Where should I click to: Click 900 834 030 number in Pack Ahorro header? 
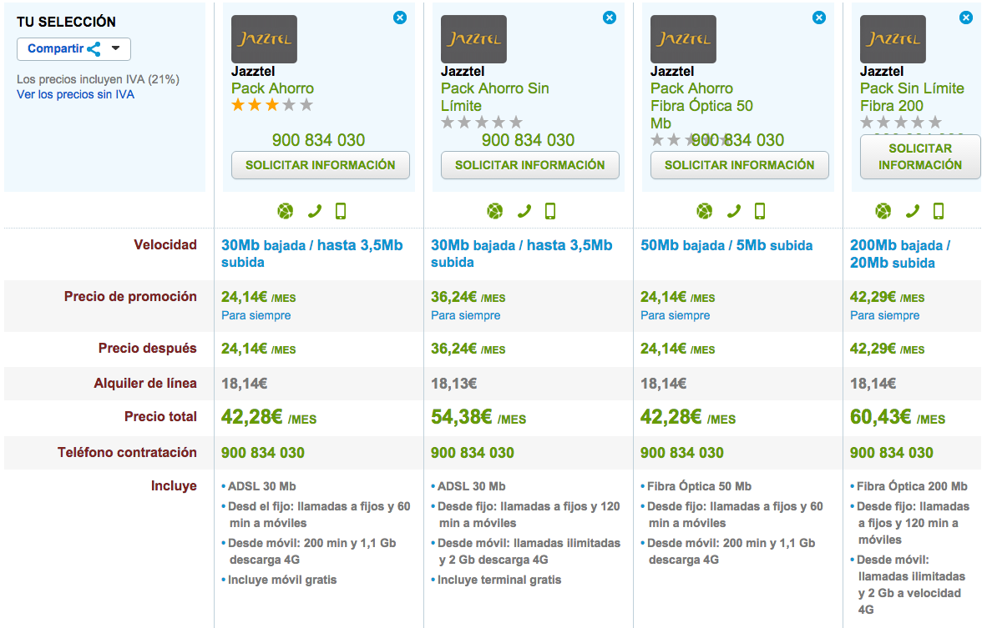(x=318, y=140)
